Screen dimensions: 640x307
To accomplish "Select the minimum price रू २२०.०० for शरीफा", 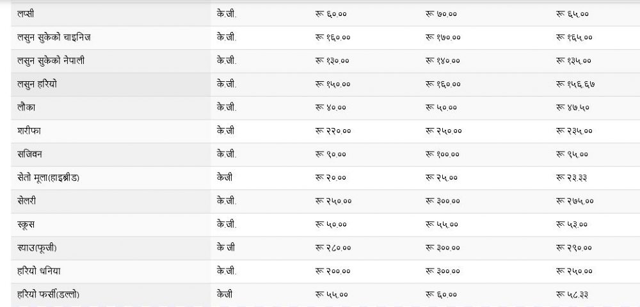I will point(333,131).
